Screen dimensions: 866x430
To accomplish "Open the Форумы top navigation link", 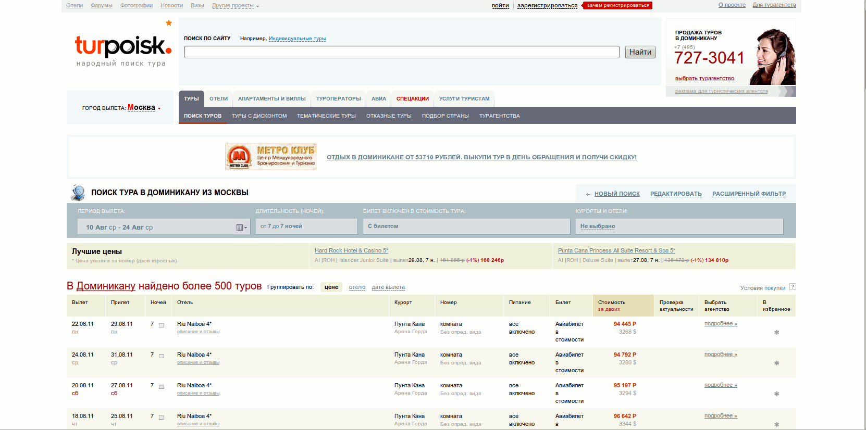I will [102, 6].
